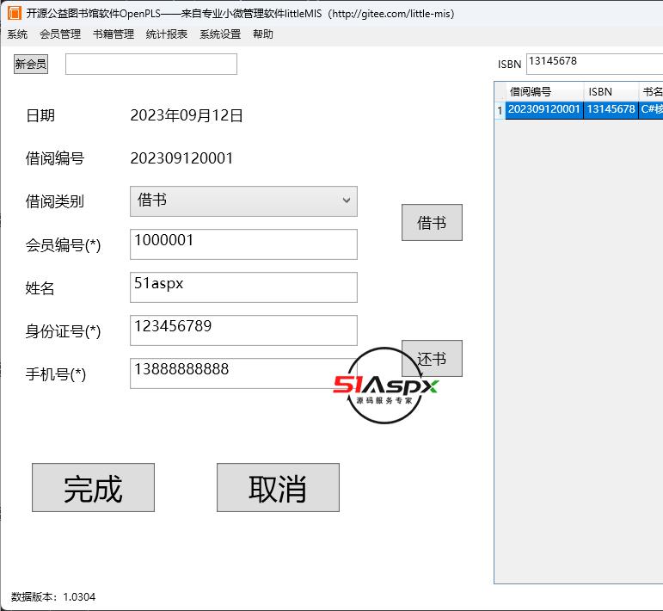Focus the 手机号 input field
The width and height of the screenshot is (663, 611).
243,373
